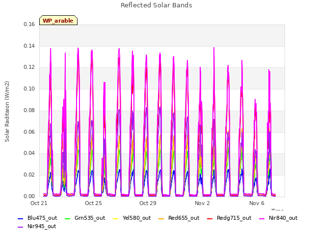The width and height of the screenshot is (314, 236).
Task: Click the 0.06 y-axis tick label
Action: [29, 132]
